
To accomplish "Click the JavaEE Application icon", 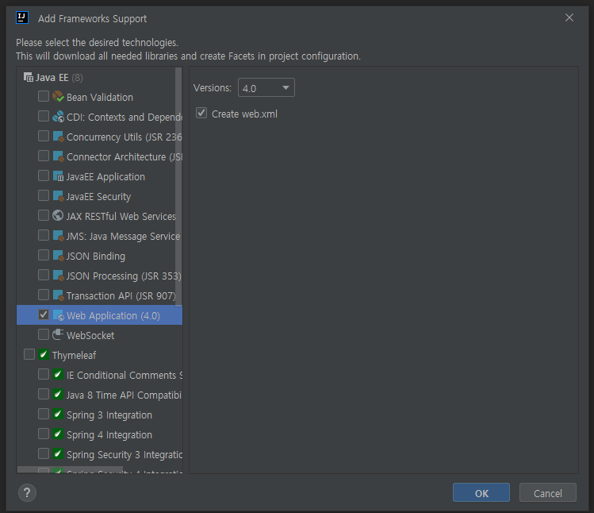I will pos(58,176).
